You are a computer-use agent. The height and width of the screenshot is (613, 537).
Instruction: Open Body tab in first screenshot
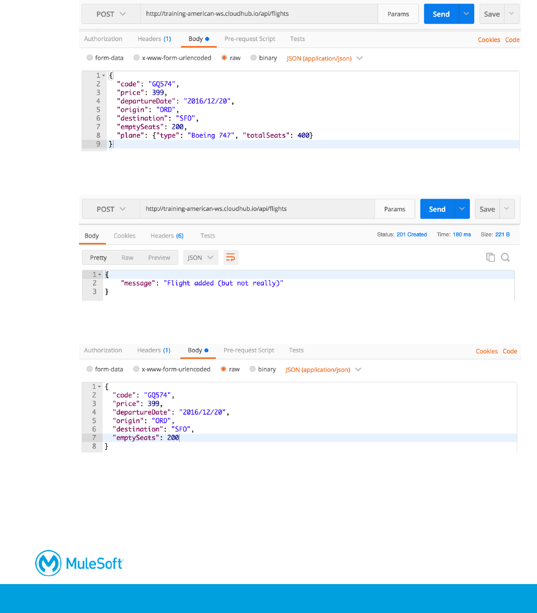click(199, 39)
